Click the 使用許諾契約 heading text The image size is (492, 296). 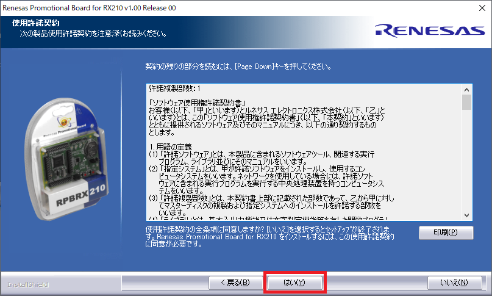35,23
